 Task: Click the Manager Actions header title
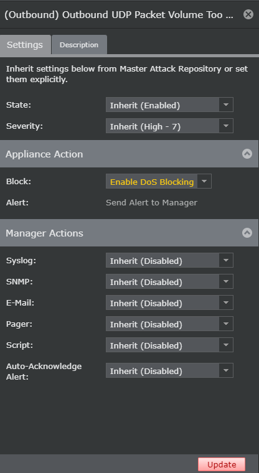44,233
